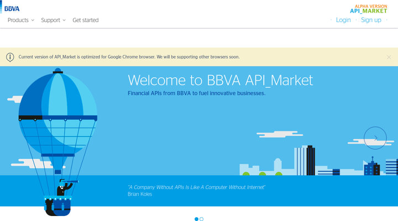The image size is (398, 221).
Task: Select the second carousel slide dot
Action: coord(202,219)
